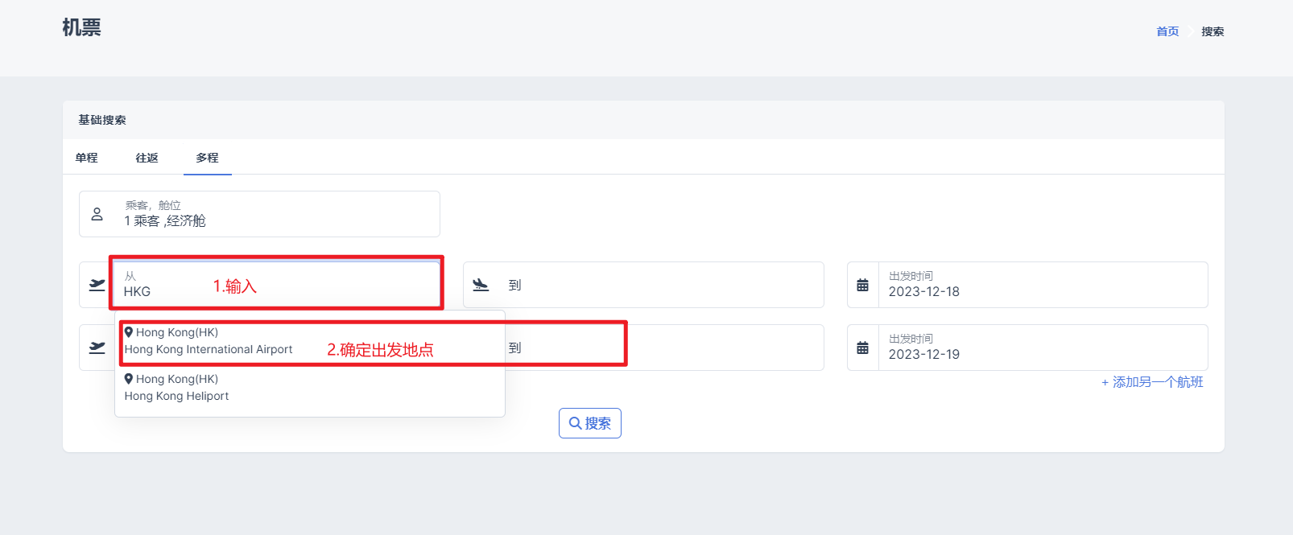
Task: Click second flight takeoff plane icon
Action: pos(97,348)
